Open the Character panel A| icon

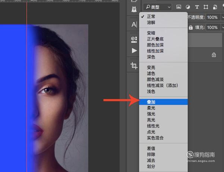click(134, 24)
